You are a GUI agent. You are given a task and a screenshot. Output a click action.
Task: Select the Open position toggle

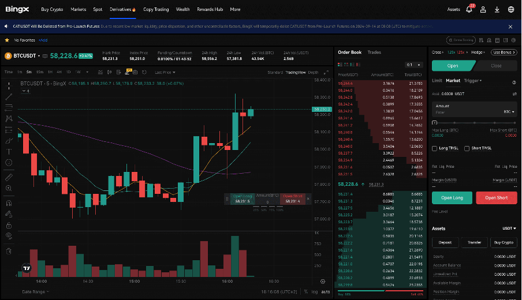click(x=453, y=66)
